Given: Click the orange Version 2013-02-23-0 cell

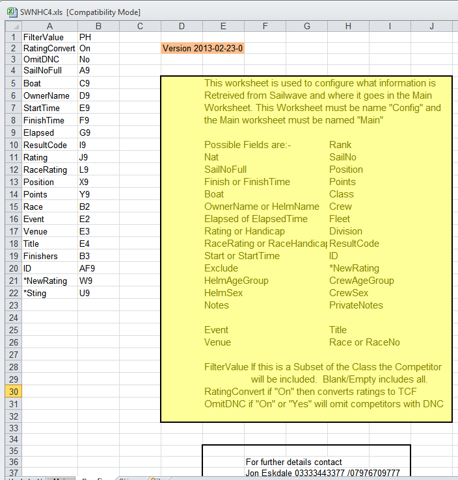Looking at the screenshot, I should pyautogui.click(x=202, y=48).
